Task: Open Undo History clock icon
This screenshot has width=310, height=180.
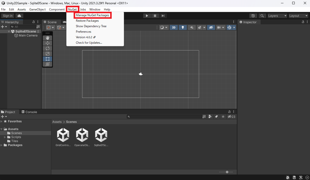Action: [253, 16]
